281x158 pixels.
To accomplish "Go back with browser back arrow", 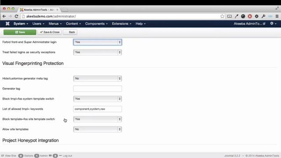I will click(x=4, y=16).
